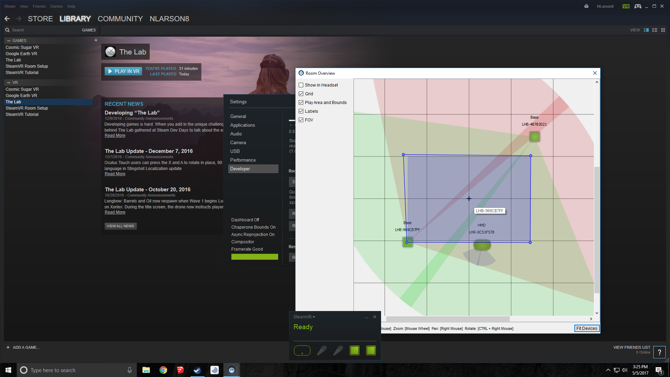Image resolution: width=670 pixels, height=377 pixels.
Task: Click the help question mark icon
Action: click(660, 352)
